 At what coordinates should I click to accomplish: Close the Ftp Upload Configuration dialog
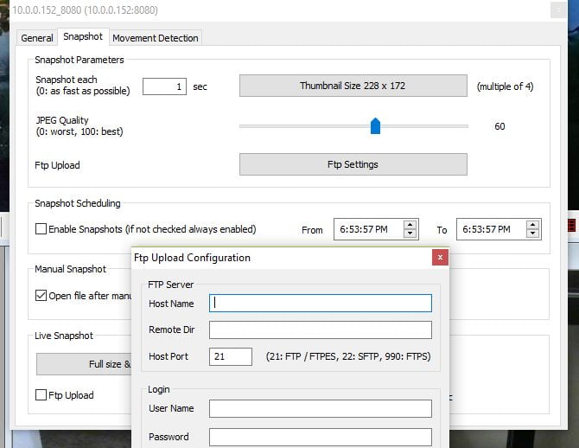coord(440,257)
